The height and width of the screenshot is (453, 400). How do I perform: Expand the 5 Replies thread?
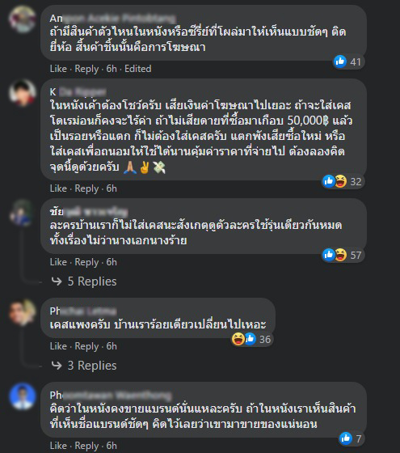pyautogui.click(x=92, y=282)
